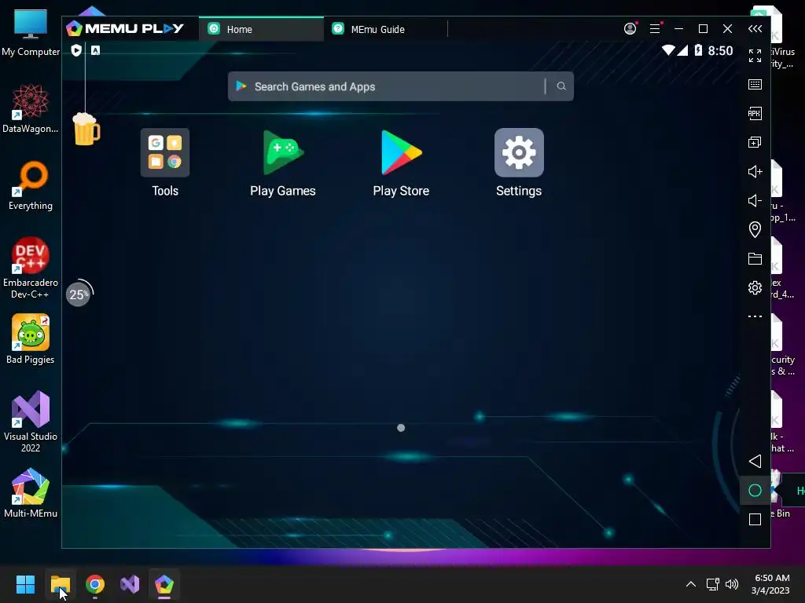Tap the Android Back triangle button
Viewport: 805px width, 603px height.
pyautogui.click(x=755, y=461)
